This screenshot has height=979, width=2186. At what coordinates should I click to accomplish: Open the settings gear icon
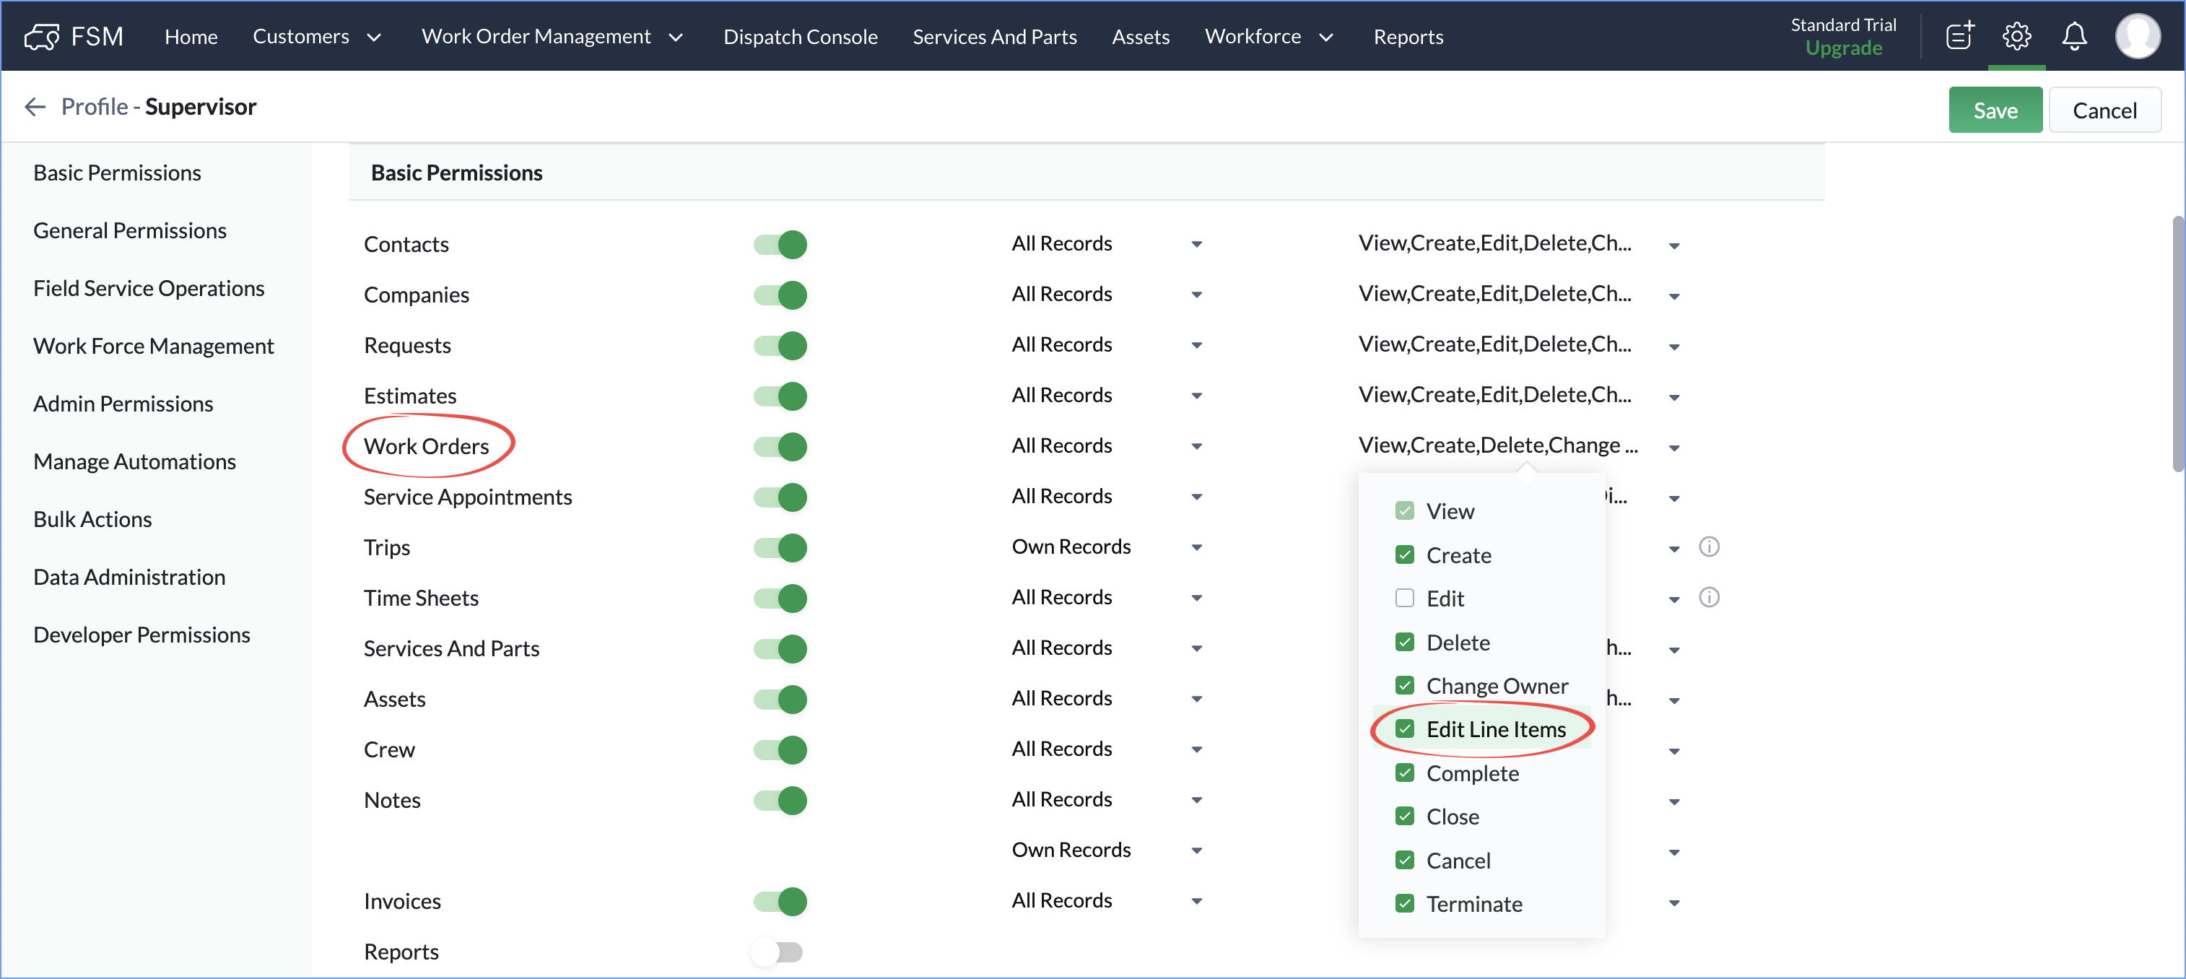pyautogui.click(x=2017, y=37)
